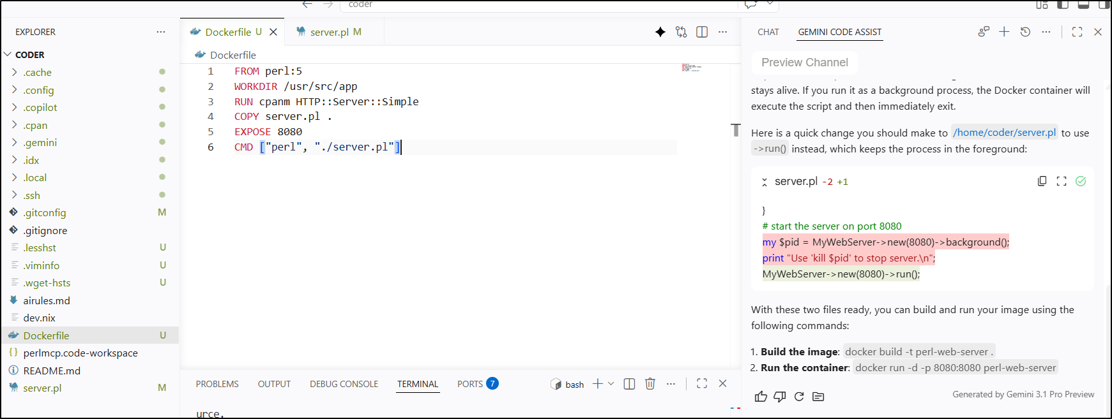Toggle the accepted-change checkmark on server.pl diff

[1081, 181]
